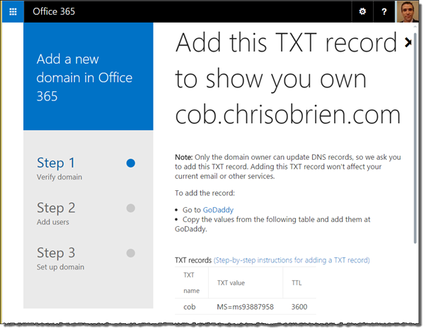Open the settings gear menu
The image size is (426, 331).
click(x=362, y=12)
